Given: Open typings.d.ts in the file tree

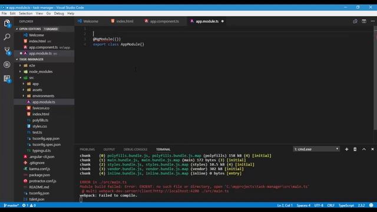Looking at the screenshot, I should (x=41, y=151).
